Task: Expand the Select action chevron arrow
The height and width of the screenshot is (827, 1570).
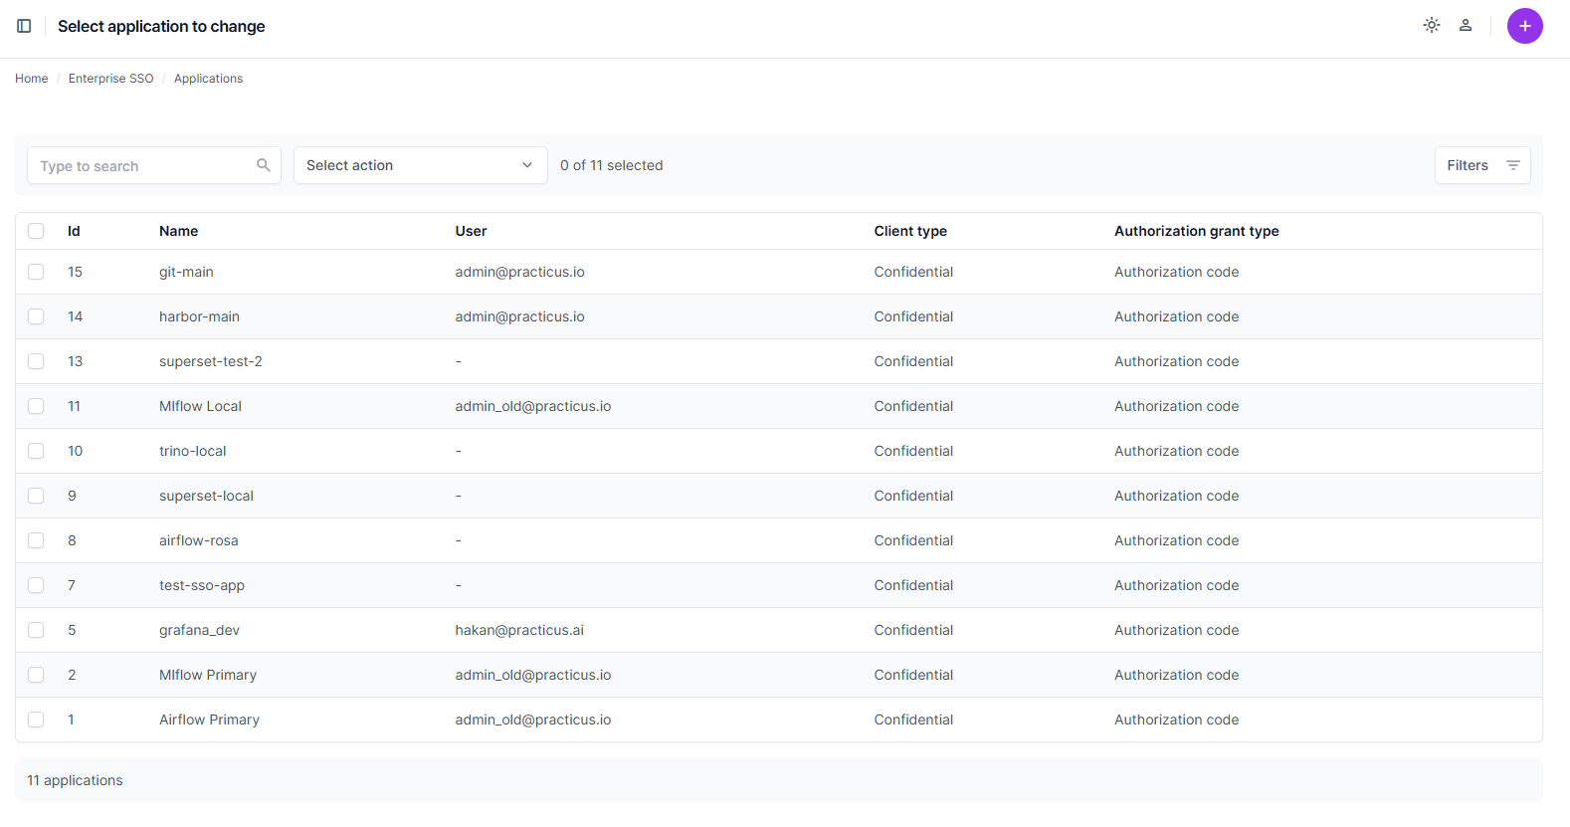Action: tap(527, 165)
